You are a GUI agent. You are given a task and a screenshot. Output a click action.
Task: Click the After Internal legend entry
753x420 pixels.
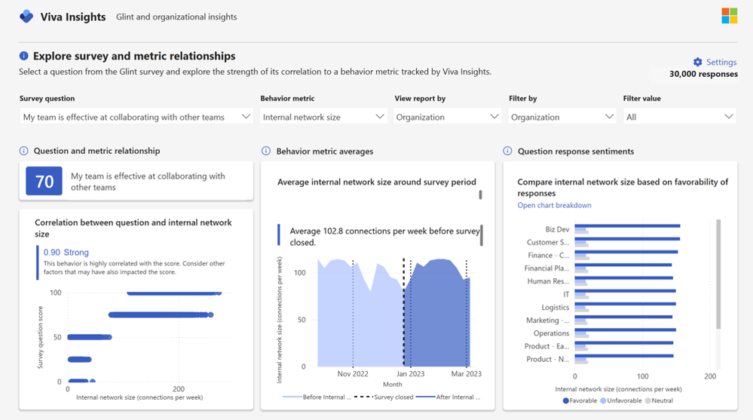click(448, 397)
